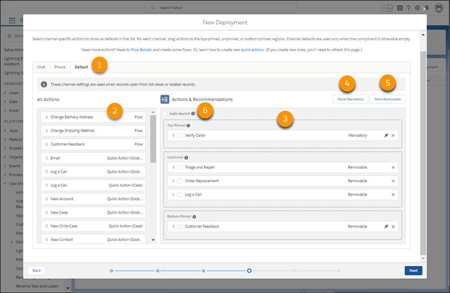Open the App Launcher waffle icon
Screen dimensions: 450x293
point(12,20)
